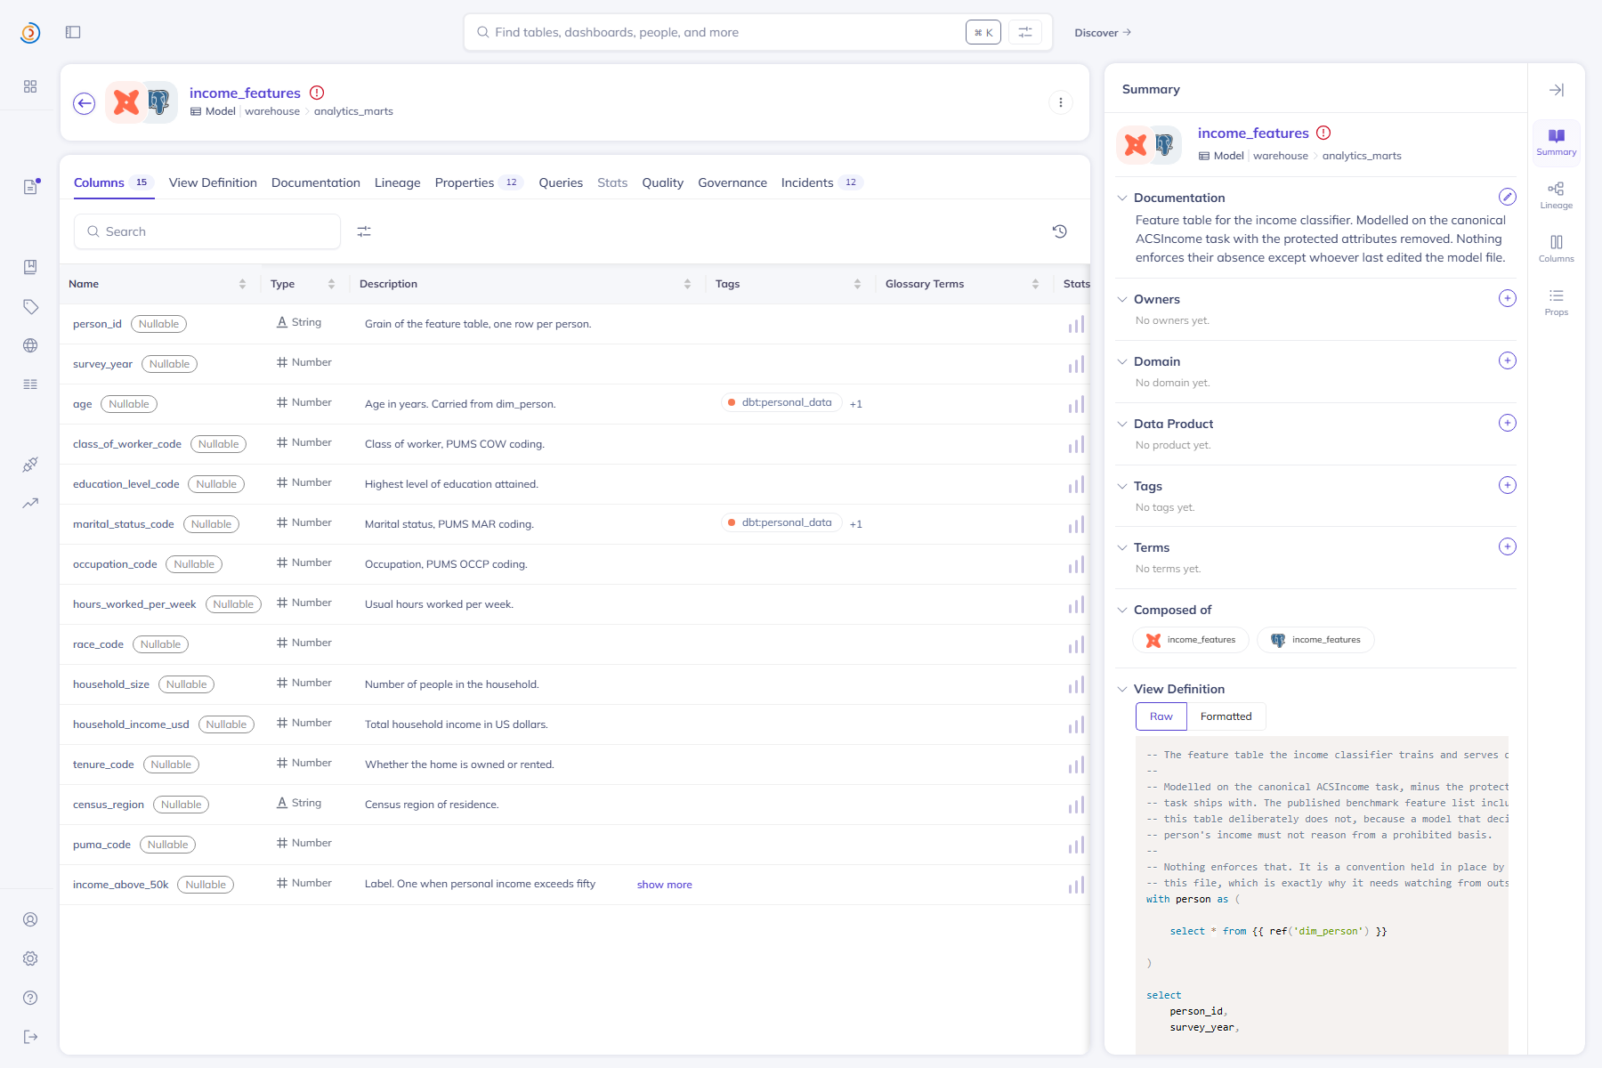Collapse the Composed of section
This screenshot has height=1068, width=1602.
point(1122,610)
